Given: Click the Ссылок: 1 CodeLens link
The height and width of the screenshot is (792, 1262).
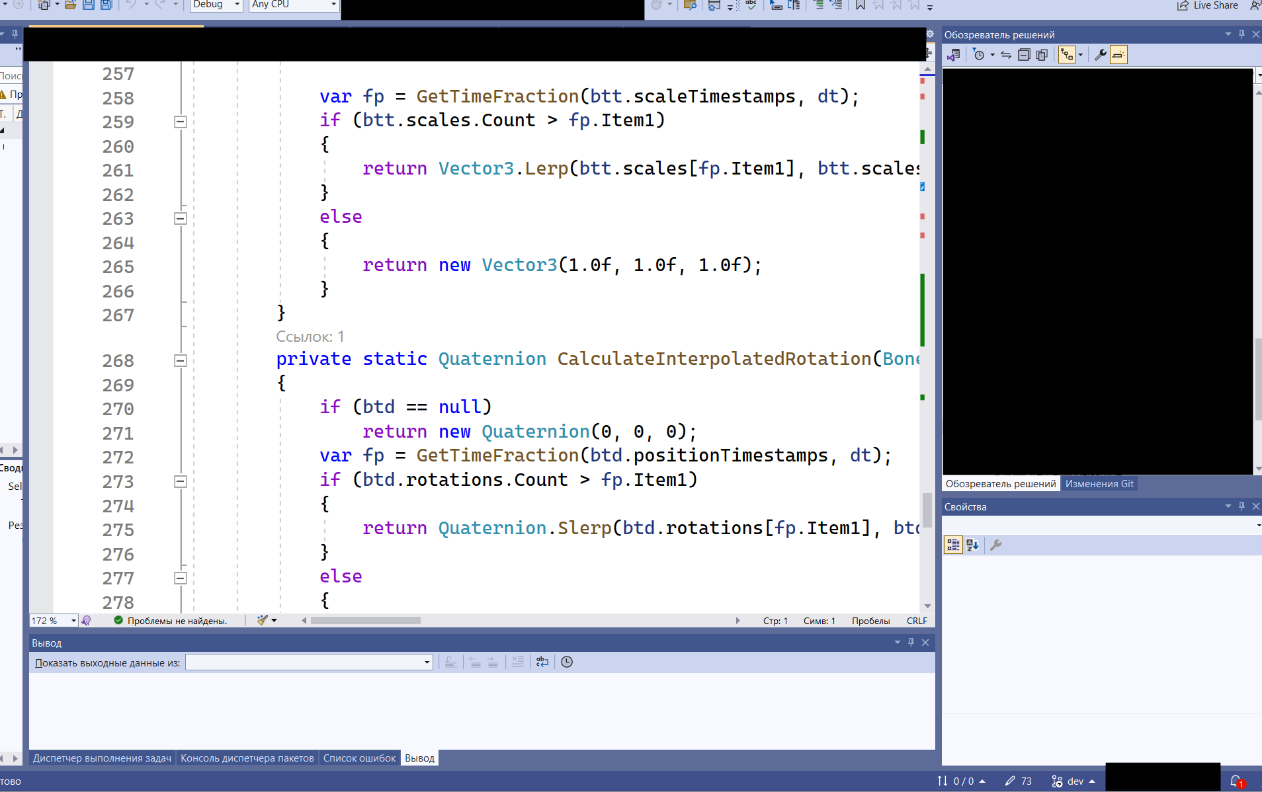Looking at the screenshot, I should pyautogui.click(x=310, y=337).
